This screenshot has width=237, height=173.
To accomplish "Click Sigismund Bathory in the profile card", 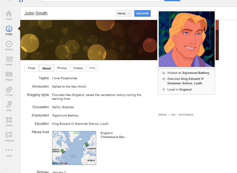I will pos(196,73).
